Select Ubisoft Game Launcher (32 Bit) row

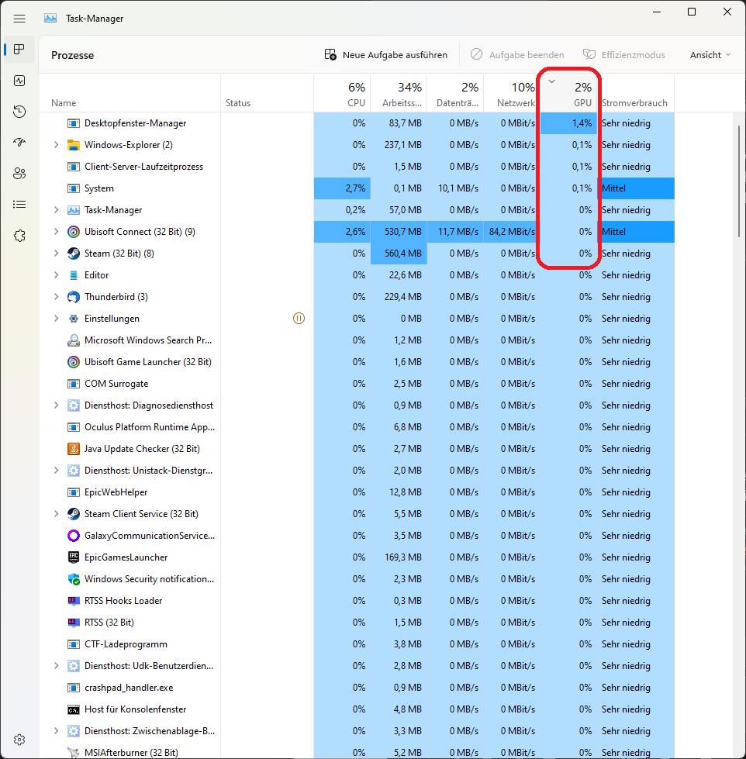357,362
